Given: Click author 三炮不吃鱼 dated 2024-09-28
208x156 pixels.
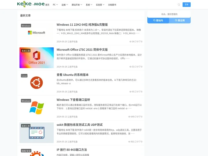Looking at the screenshot, I should (x=73, y=67).
